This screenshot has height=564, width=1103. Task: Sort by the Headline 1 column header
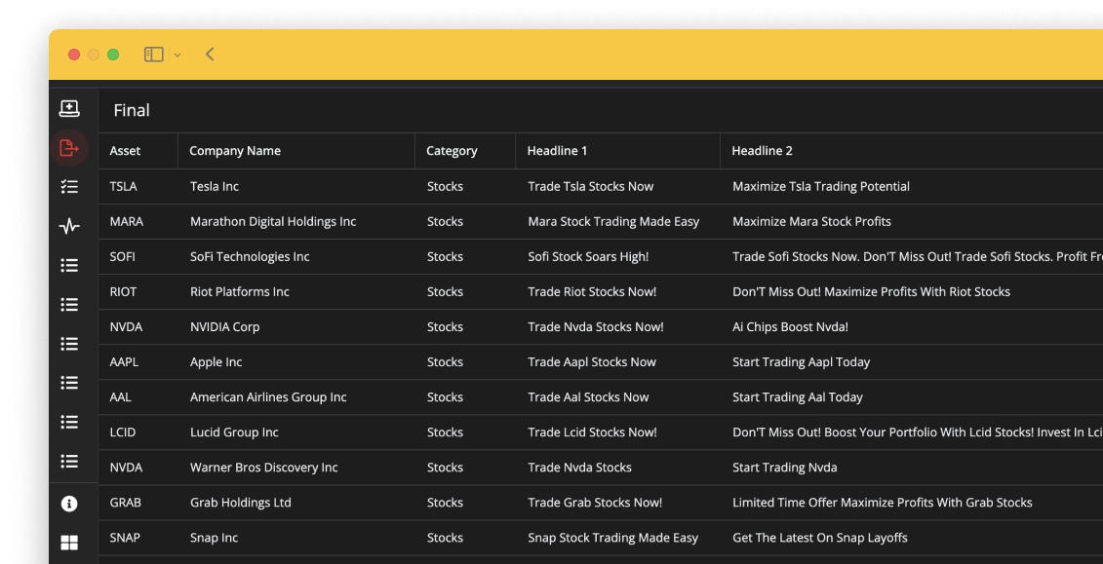[x=557, y=151]
